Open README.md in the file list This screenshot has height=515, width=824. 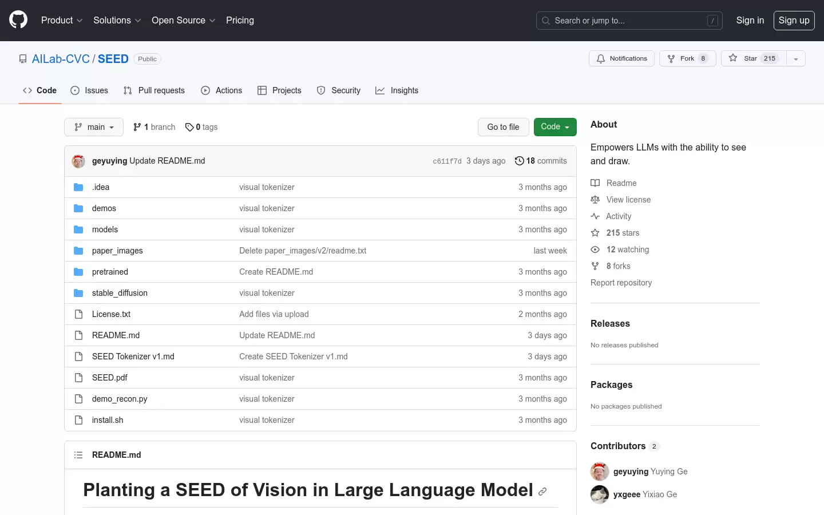(116, 335)
